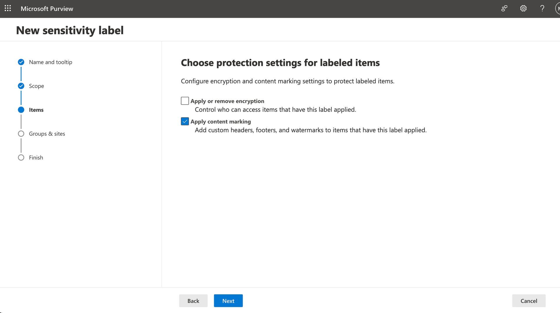Viewport: 560px width, 313px height.
Task: Click the Microsoft Purview header title
Action: click(x=47, y=9)
